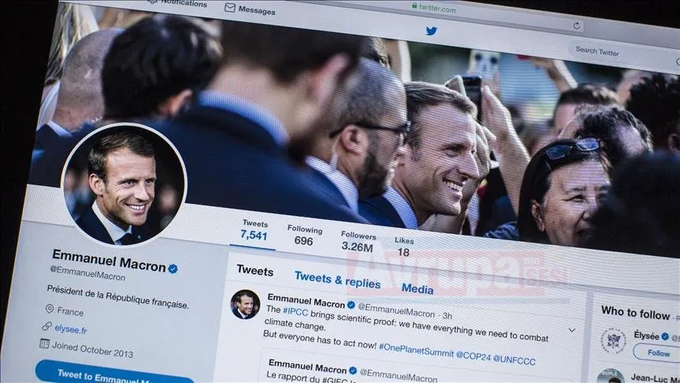Click the location pin icon next to France
680x383 pixels.
pos(50,308)
